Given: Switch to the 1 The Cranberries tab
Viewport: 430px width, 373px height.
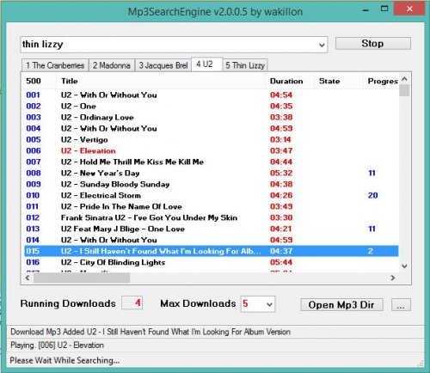Looking at the screenshot, I should point(55,65).
